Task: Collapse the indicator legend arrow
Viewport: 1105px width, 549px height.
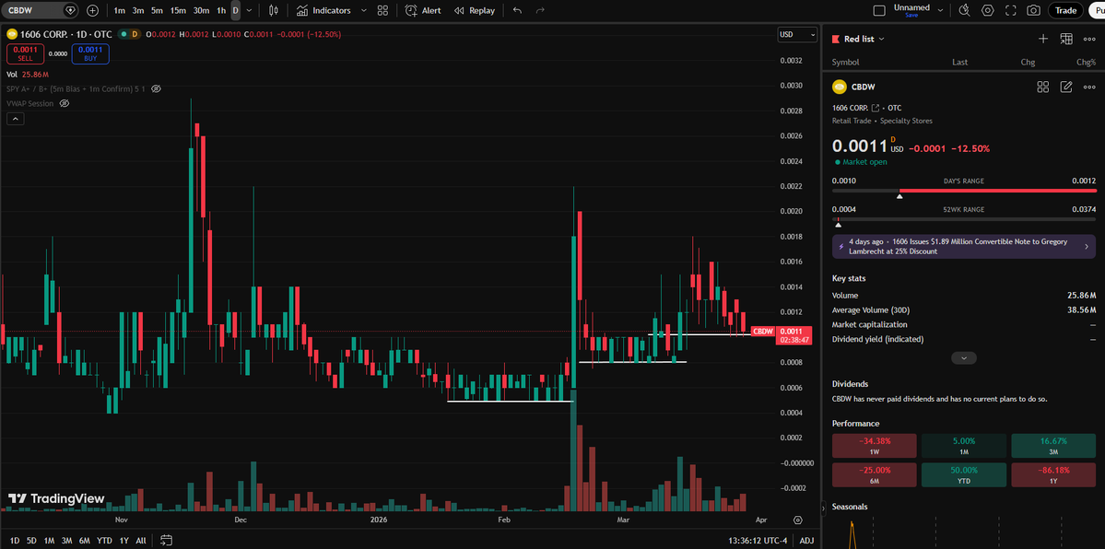Action: [x=16, y=119]
